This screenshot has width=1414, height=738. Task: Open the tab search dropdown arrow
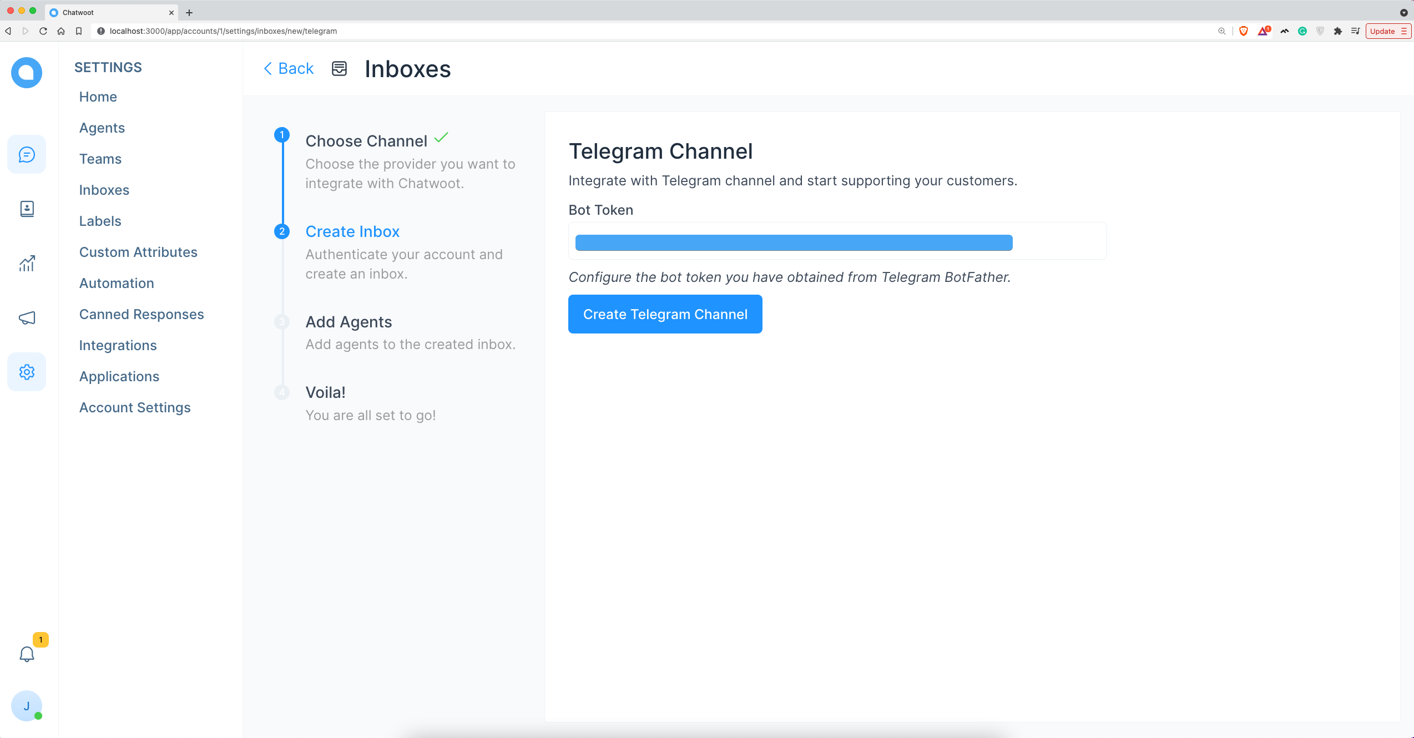pyautogui.click(x=1404, y=12)
